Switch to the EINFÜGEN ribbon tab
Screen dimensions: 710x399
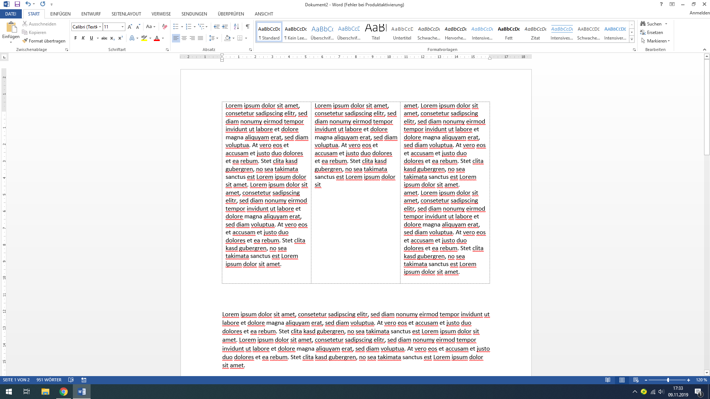click(x=60, y=14)
